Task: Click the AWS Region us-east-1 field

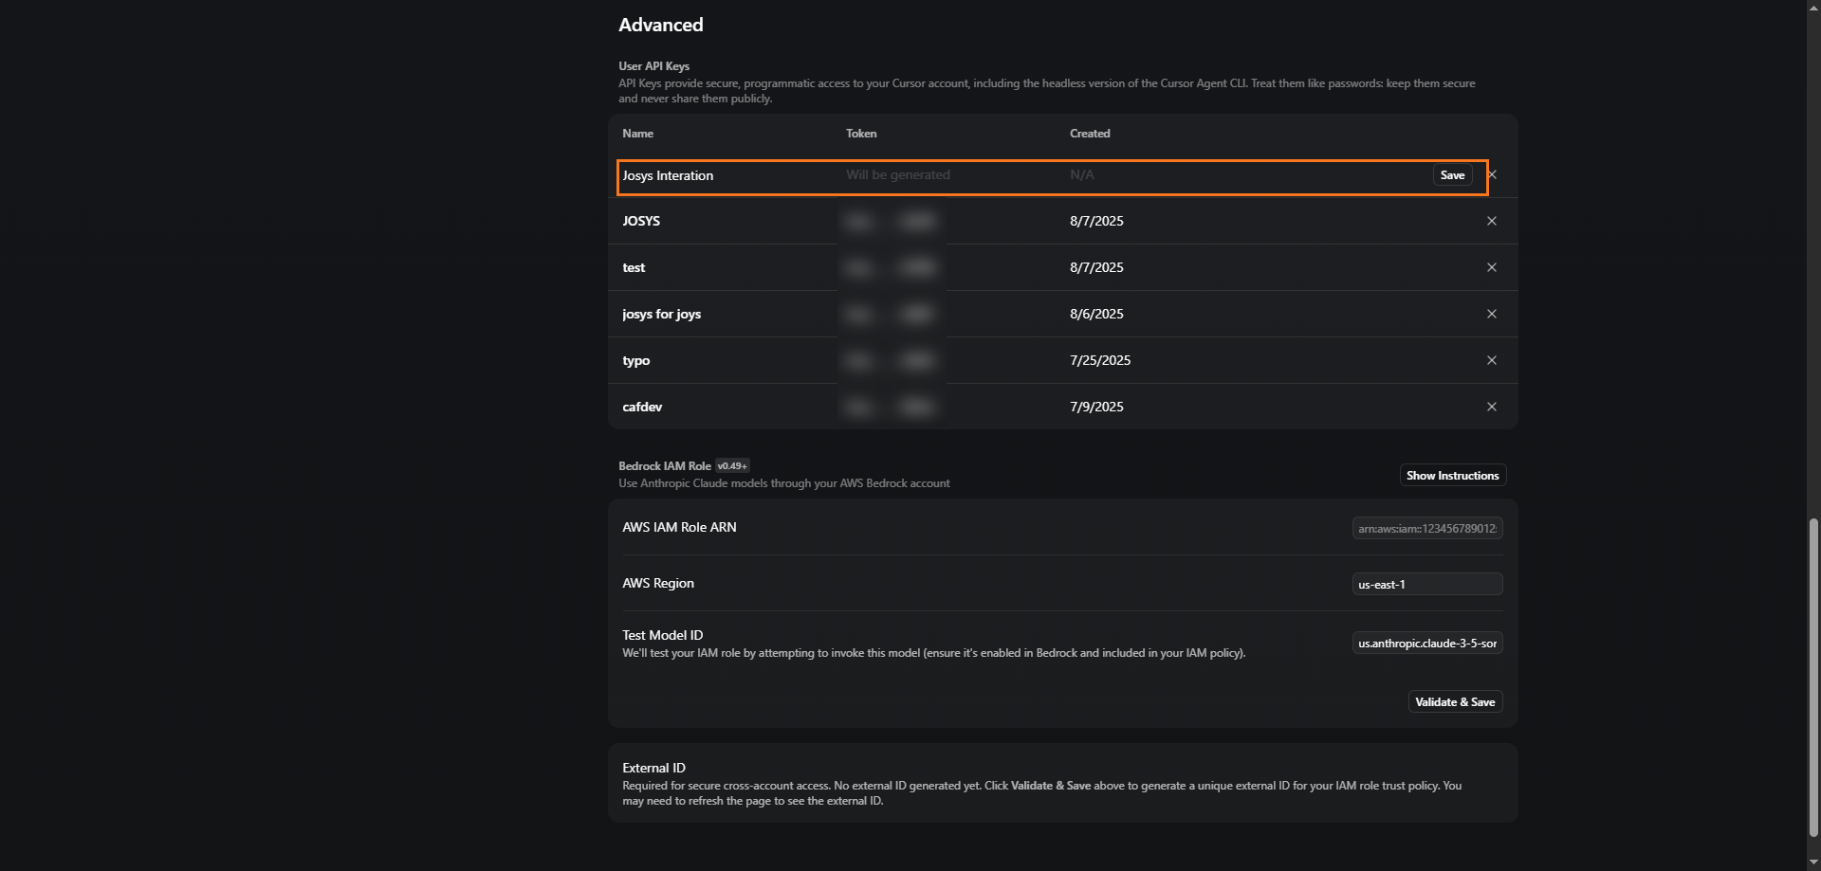Action: pos(1426,585)
